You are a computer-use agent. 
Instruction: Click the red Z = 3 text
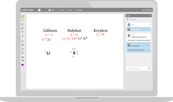[x=49, y=35]
